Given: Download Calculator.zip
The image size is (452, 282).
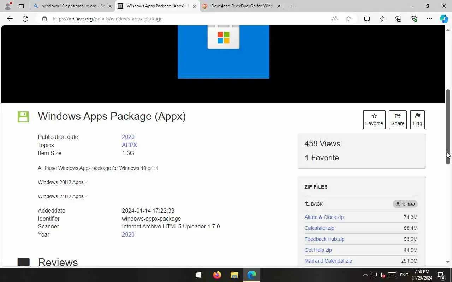Looking at the screenshot, I should tap(319, 228).
